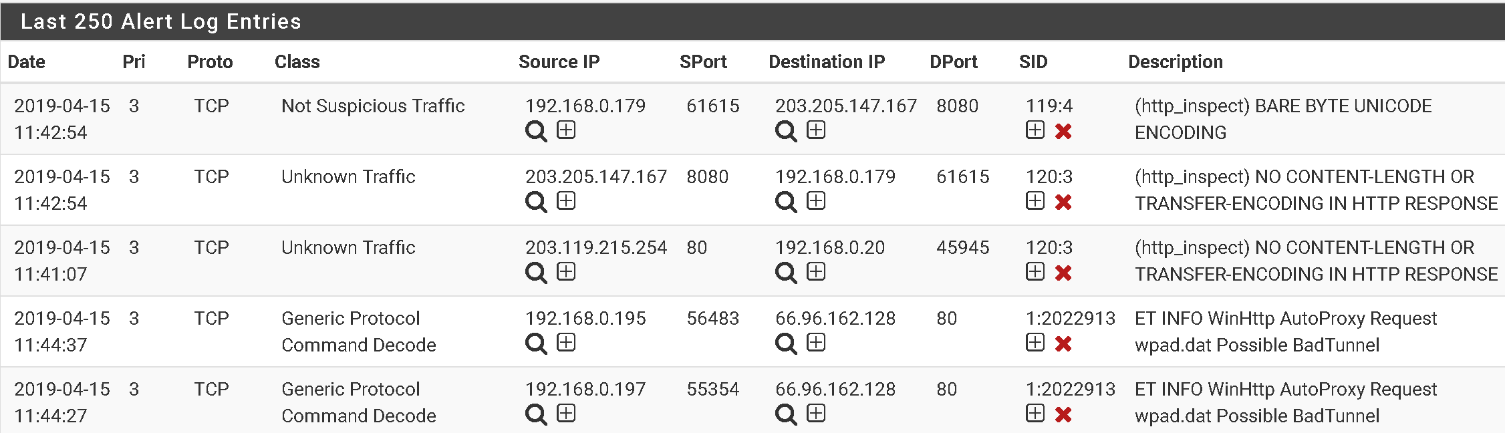Click red X in the 11:41:07 alert row
Viewport: 1505px width, 433px height.
coord(1063,273)
